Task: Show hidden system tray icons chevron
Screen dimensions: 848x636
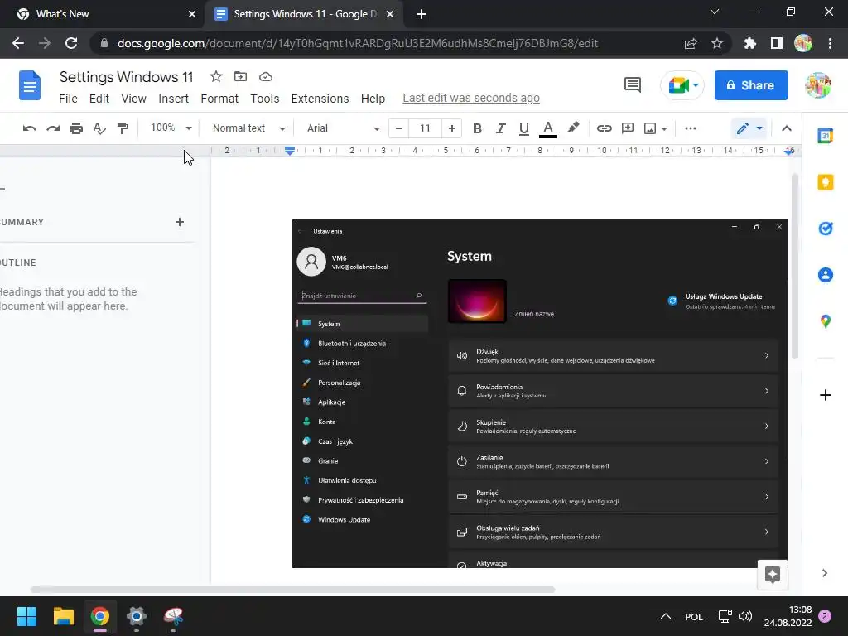Action: pos(666,616)
